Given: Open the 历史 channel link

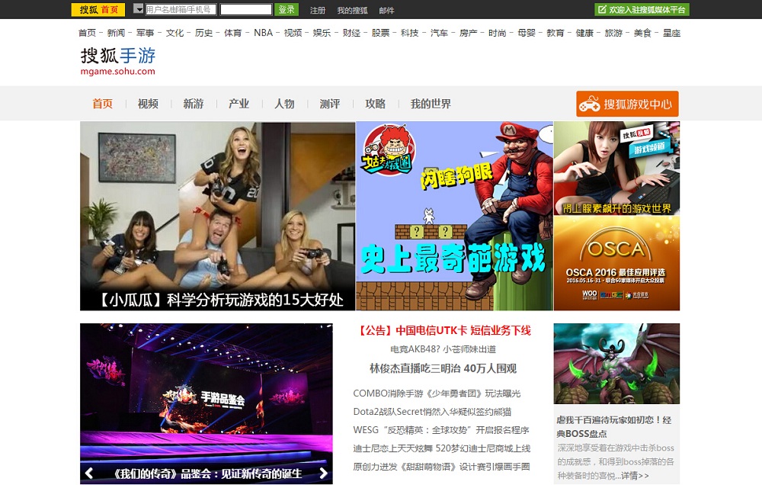Looking at the screenshot, I should pos(204,33).
